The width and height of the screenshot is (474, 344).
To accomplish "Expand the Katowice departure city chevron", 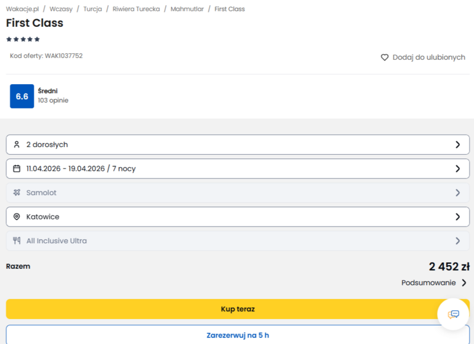I will point(457,217).
